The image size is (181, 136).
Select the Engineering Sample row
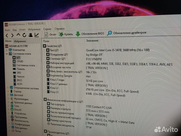tap(60, 76)
